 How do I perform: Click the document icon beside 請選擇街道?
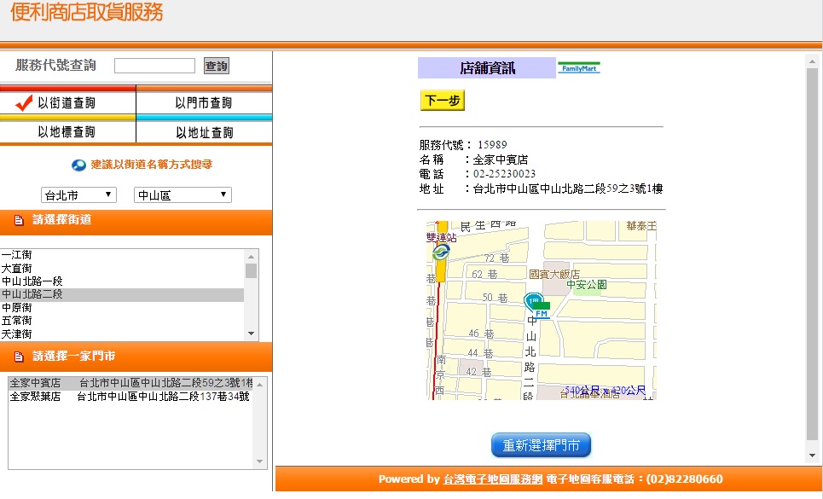coord(19,221)
